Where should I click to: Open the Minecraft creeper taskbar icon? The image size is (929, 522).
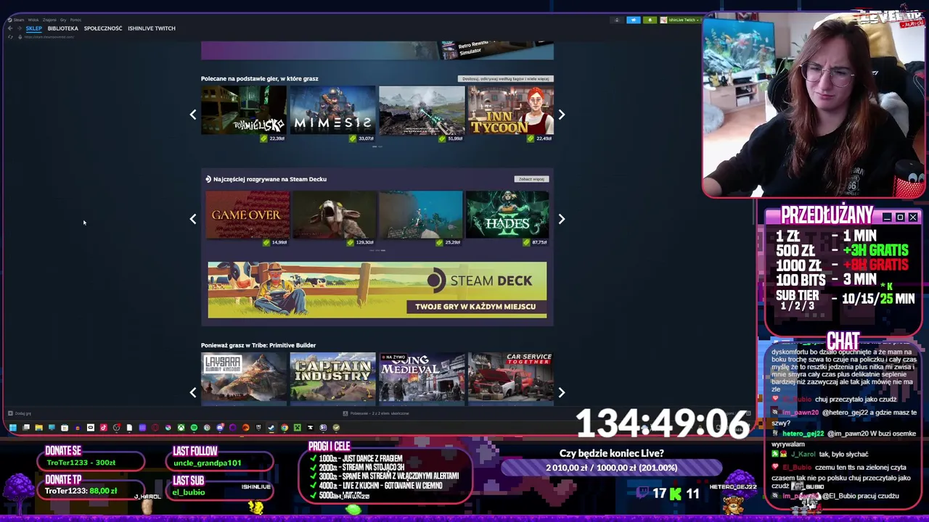pyautogui.click(x=298, y=428)
